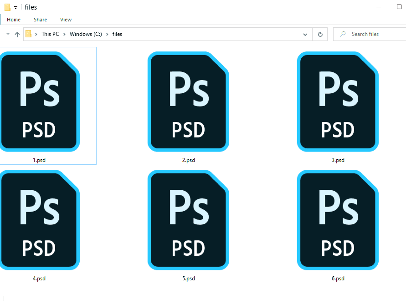Image resolution: width=406 pixels, height=304 pixels.
Task: Click the 3.psd file name label
Action: coord(338,160)
